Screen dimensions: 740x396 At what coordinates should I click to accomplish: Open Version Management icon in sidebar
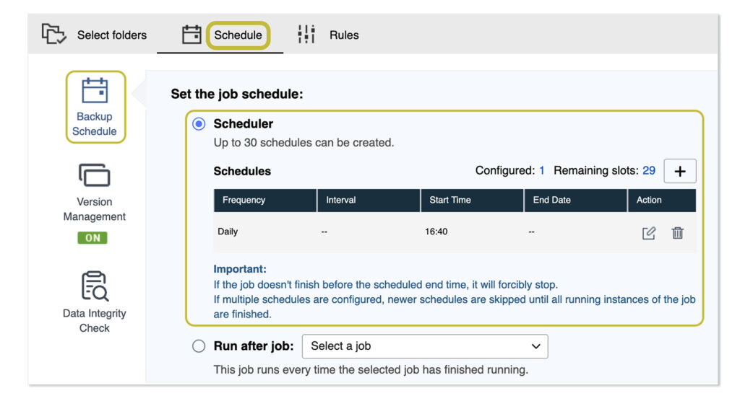tap(95, 175)
